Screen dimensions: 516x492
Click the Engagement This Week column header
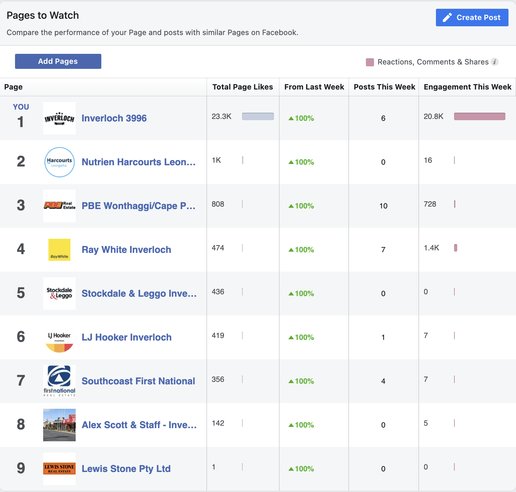pos(468,87)
